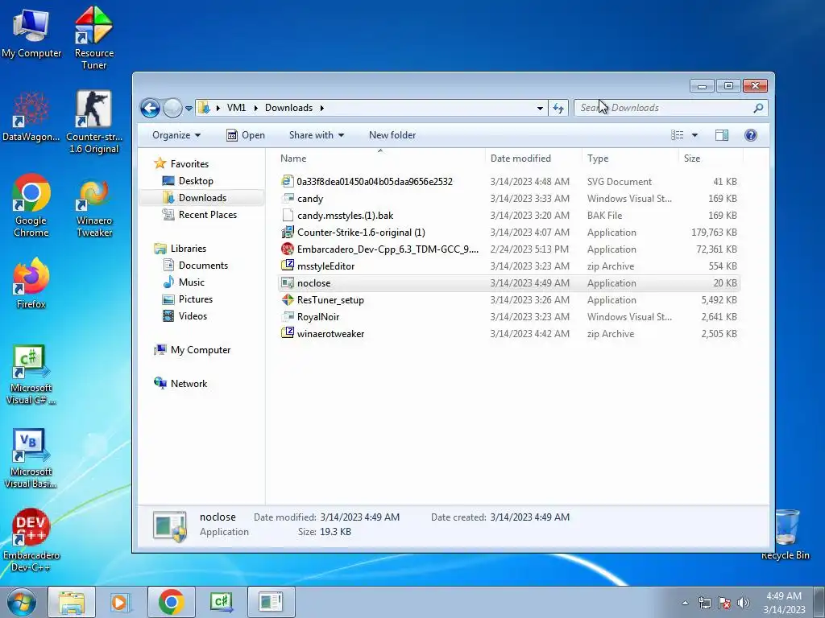Viewport: 825px width, 618px height.
Task: Click VM1 in the address path
Action: point(236,108)
